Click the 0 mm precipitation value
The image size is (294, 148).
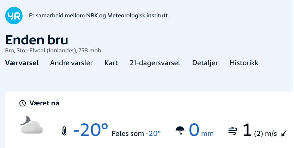[201, 131]
